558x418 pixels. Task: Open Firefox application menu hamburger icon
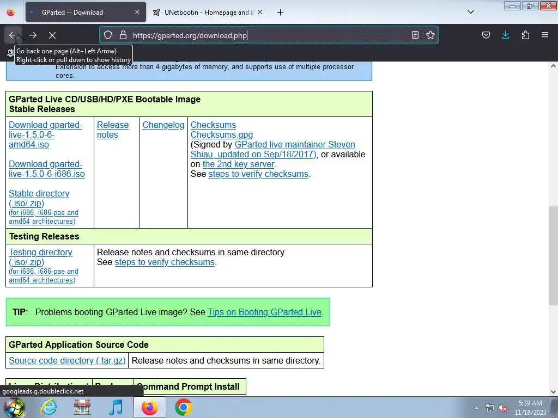click(545, 35)
